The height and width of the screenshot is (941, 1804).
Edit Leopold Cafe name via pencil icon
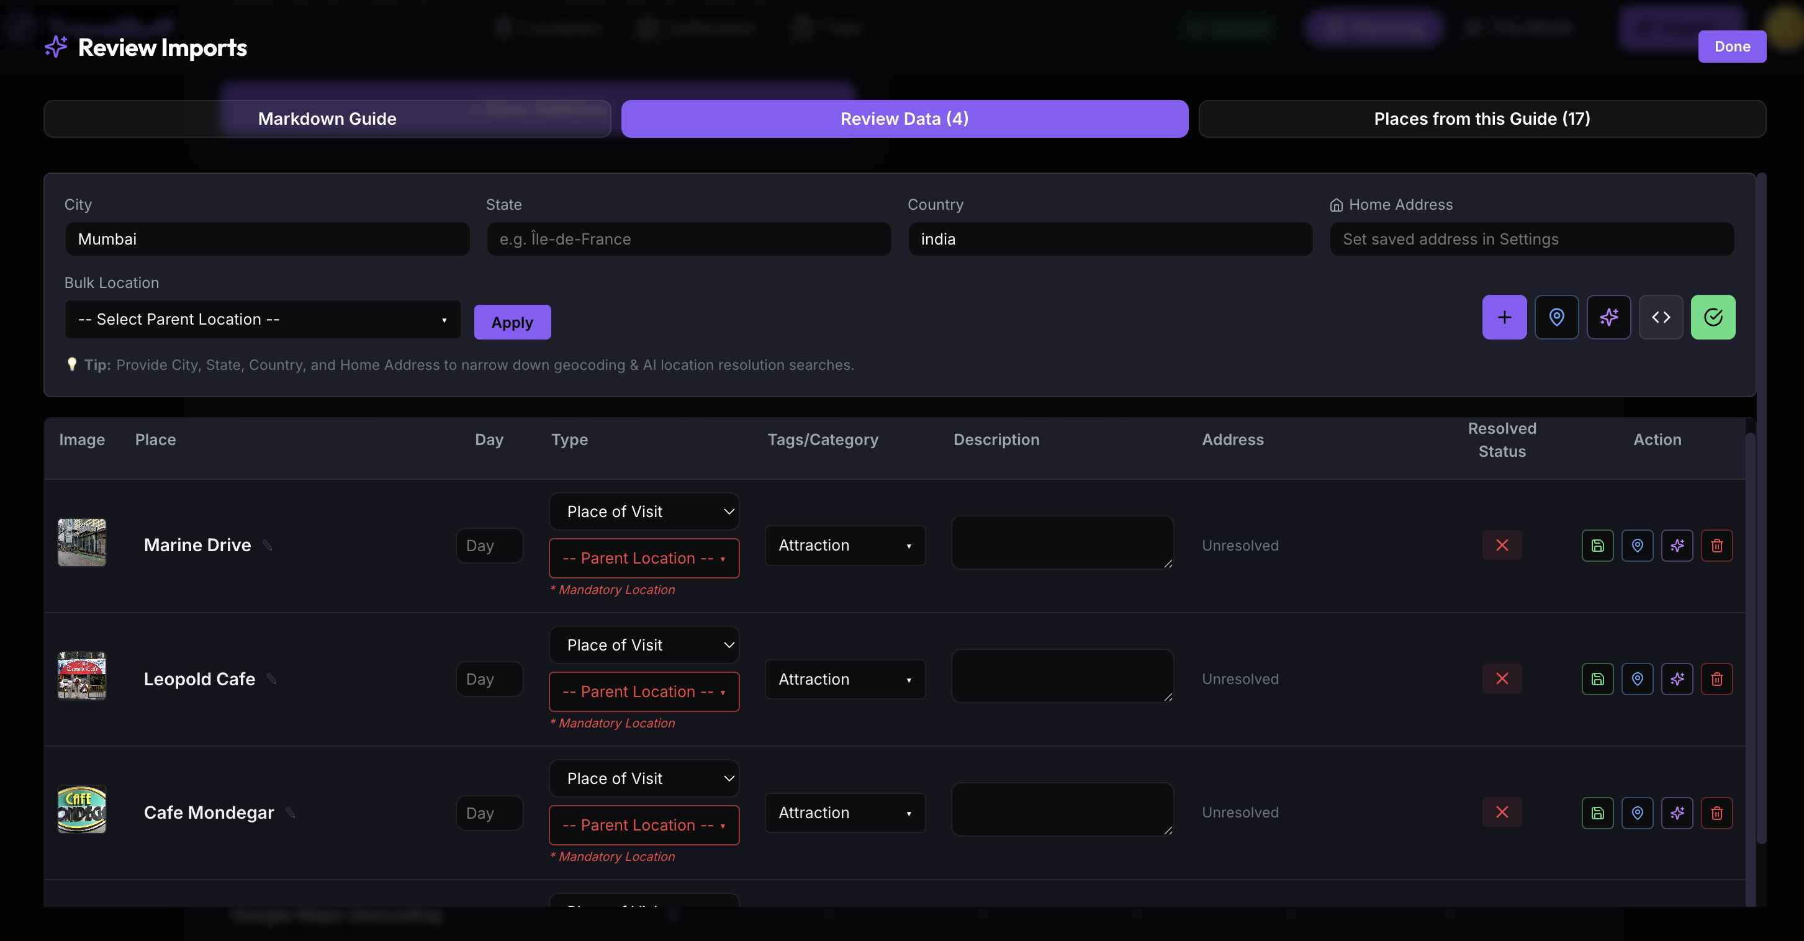272,679
